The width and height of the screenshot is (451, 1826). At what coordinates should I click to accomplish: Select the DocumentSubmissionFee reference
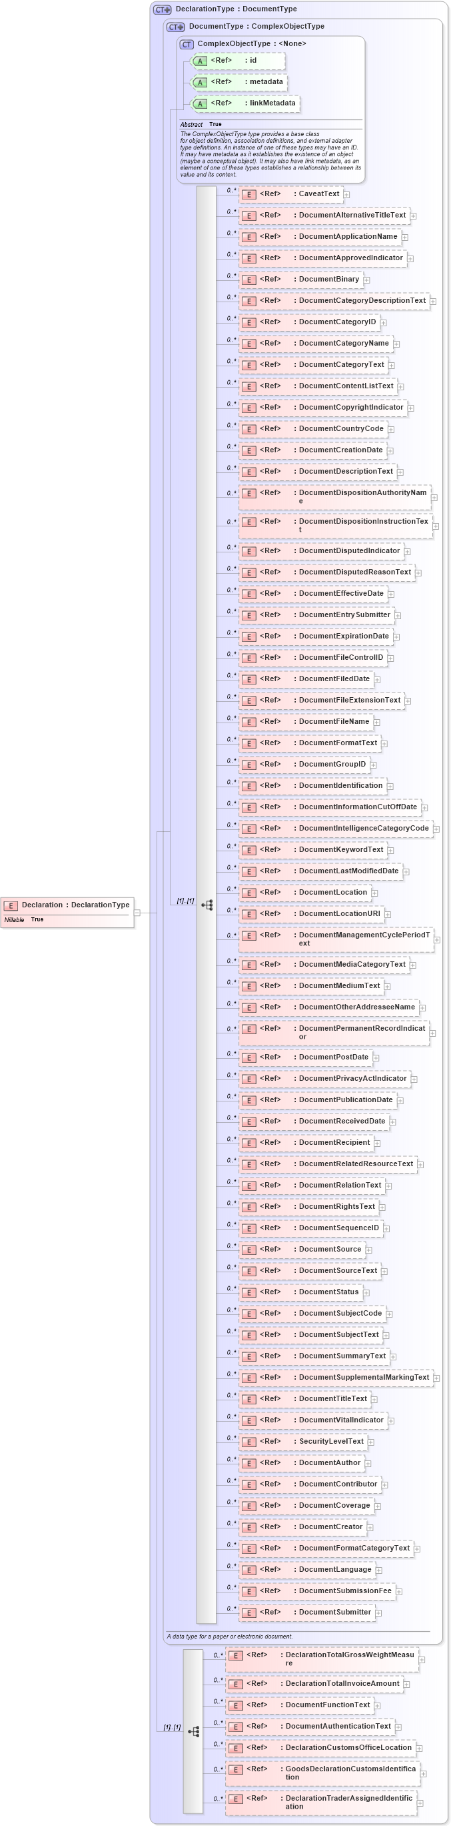[317, 1591]
